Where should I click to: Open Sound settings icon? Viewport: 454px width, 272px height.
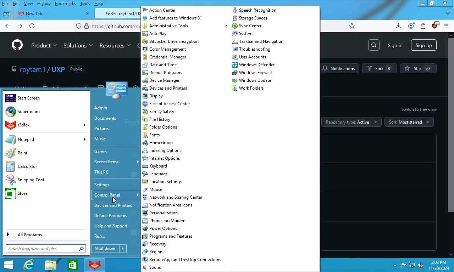point(145,267)
